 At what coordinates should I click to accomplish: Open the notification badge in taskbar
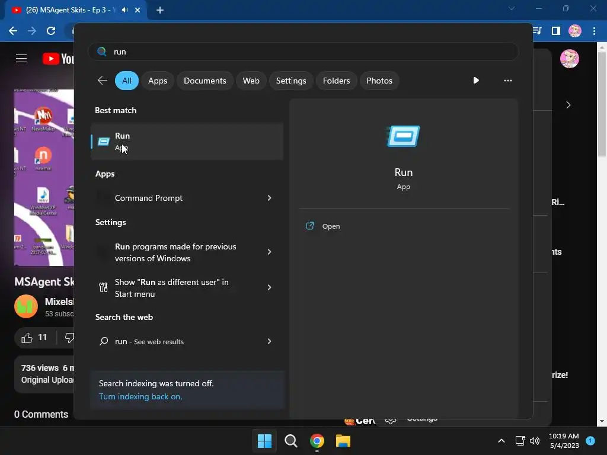point(590,441)
